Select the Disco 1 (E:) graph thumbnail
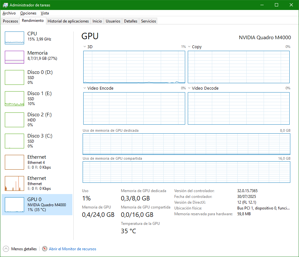 coord(14,99)
